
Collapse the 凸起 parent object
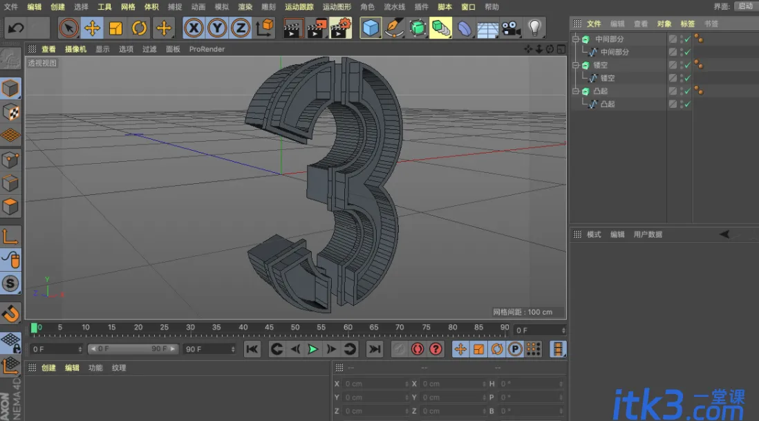[x=576, y=91]
